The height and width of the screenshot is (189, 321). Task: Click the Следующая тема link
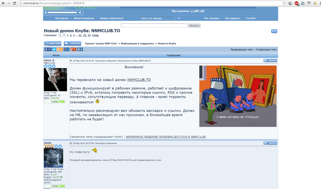pos(266,49)
